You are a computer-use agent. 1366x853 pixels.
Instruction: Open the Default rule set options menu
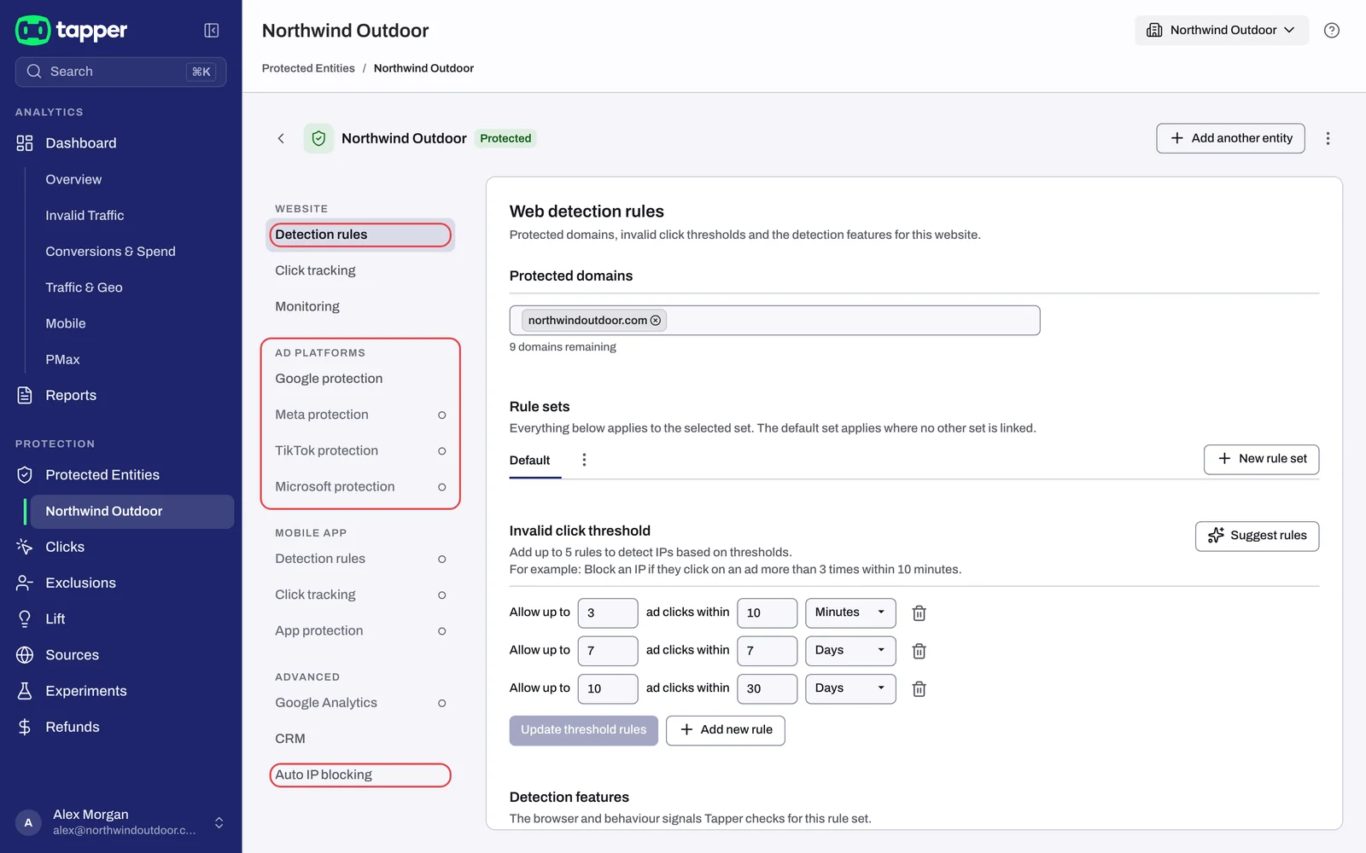click(584, 460)
